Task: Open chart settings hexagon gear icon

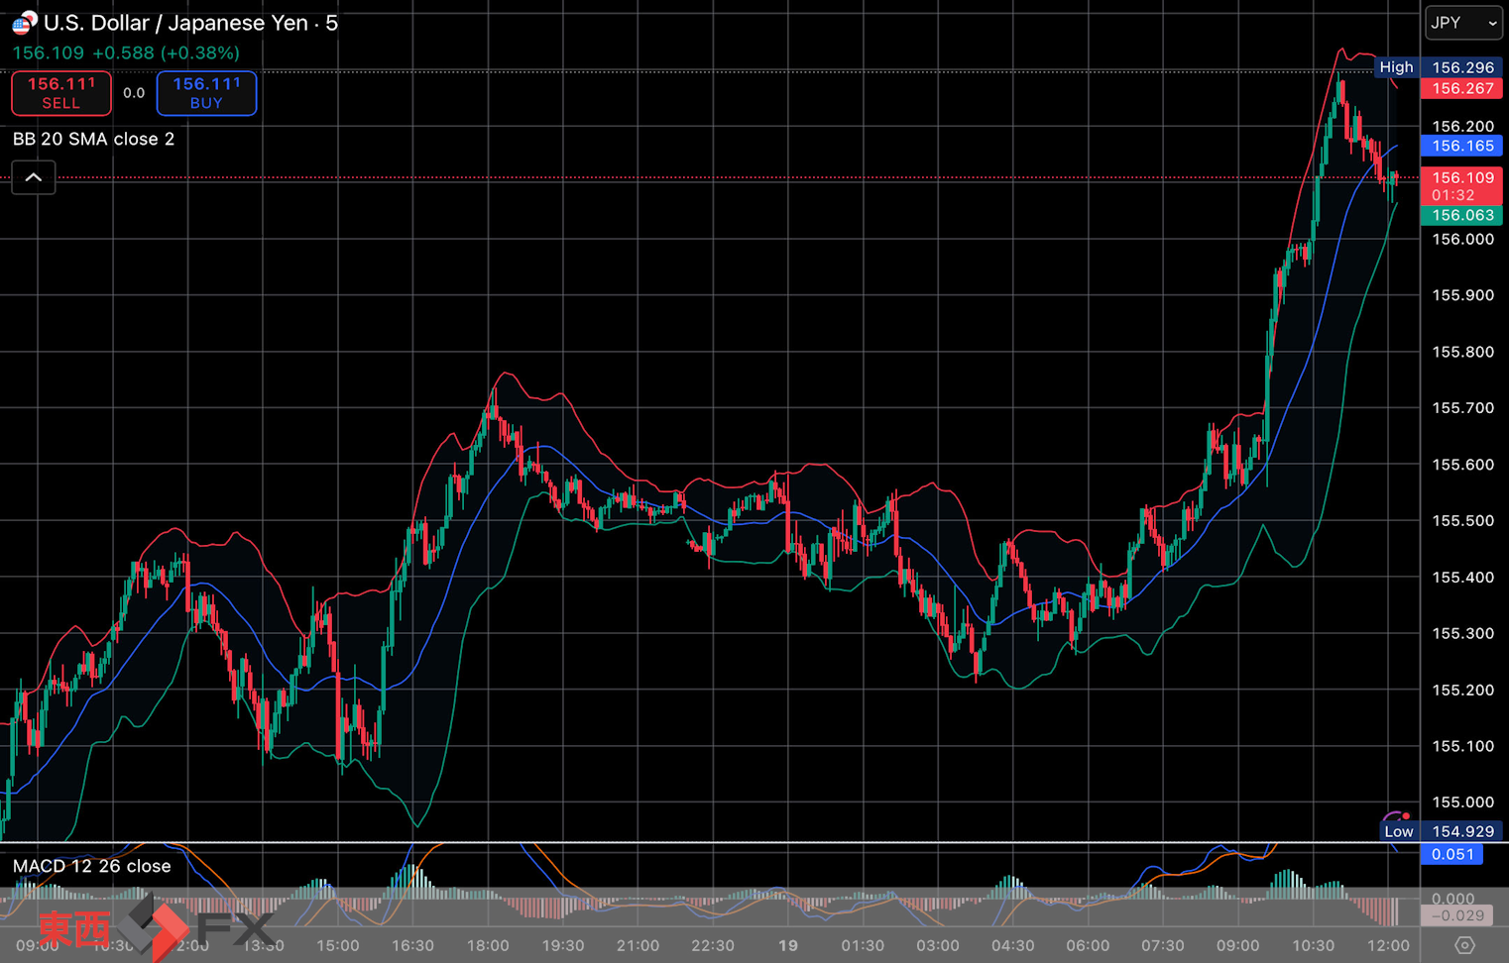Action: 1464,945
